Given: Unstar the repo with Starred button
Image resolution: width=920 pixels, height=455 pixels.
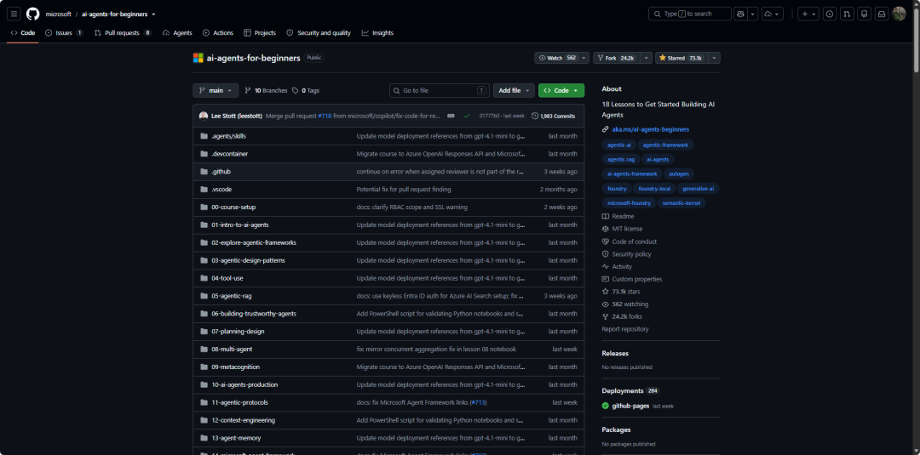Looking at the screenshot, I should [x=681, y=58].
